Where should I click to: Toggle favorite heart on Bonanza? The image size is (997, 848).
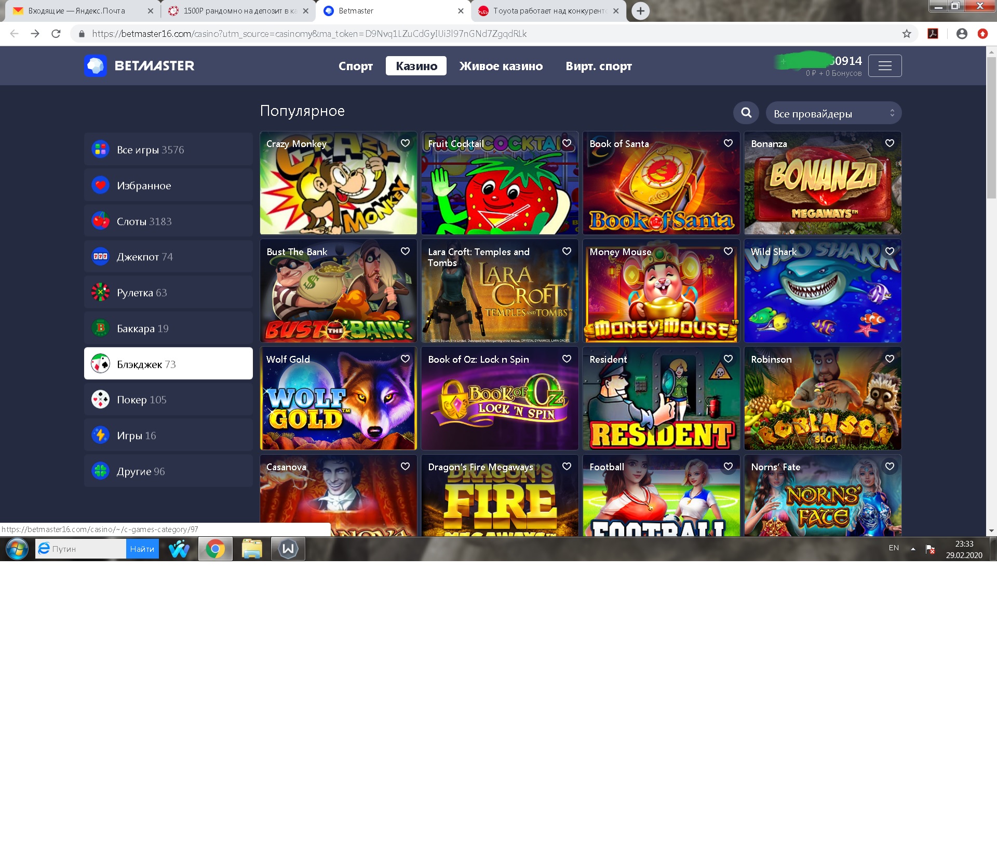(x=890, y=143)
